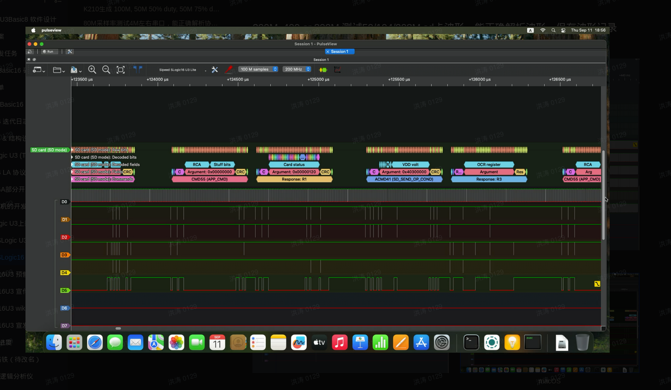Click the yellow trigger marker on D5
The image size is (671, 390).
[x=597, y=284]
